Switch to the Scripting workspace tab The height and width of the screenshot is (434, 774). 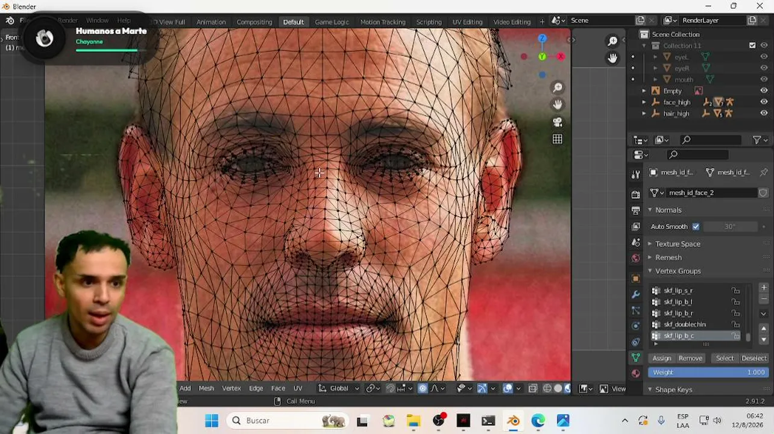pyautogui.click(x=429, y=22)
